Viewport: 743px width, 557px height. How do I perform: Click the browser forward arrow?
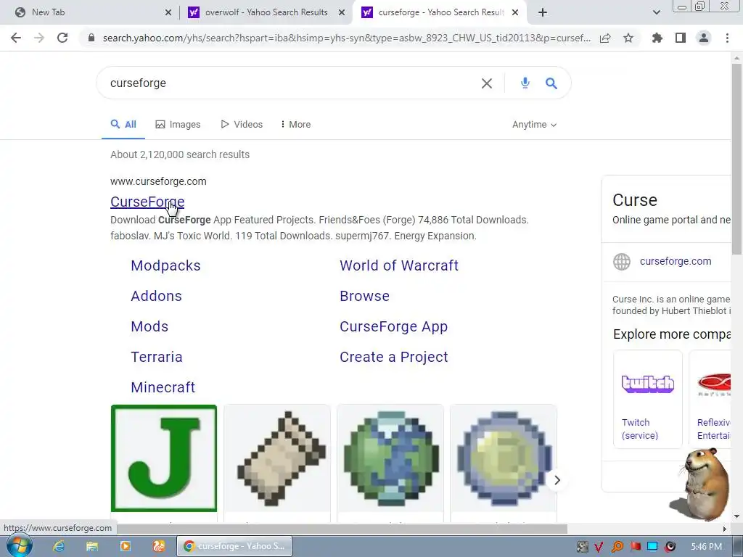point(39,38)
